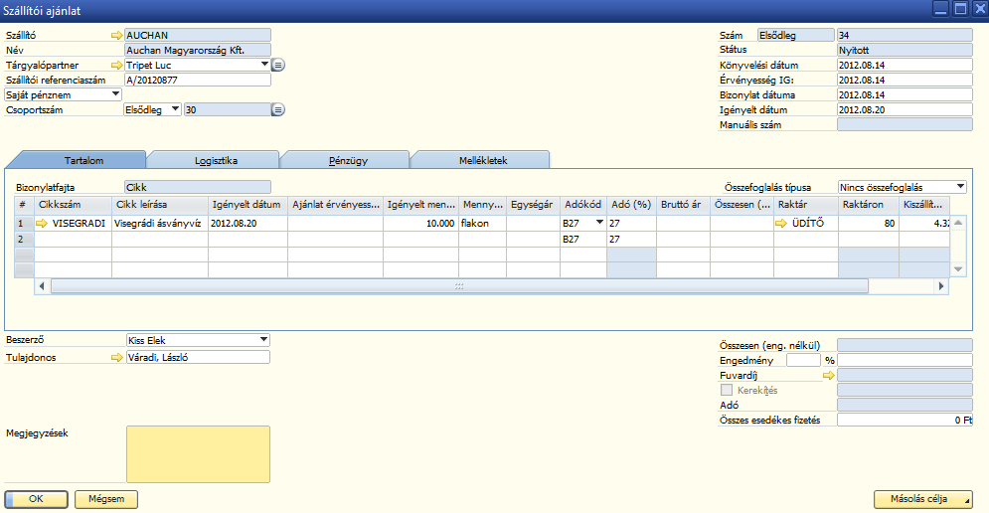Select the flakon unit cell
Image resolution: width=989 pixels, height=513 pixels.
pos(482,224)
